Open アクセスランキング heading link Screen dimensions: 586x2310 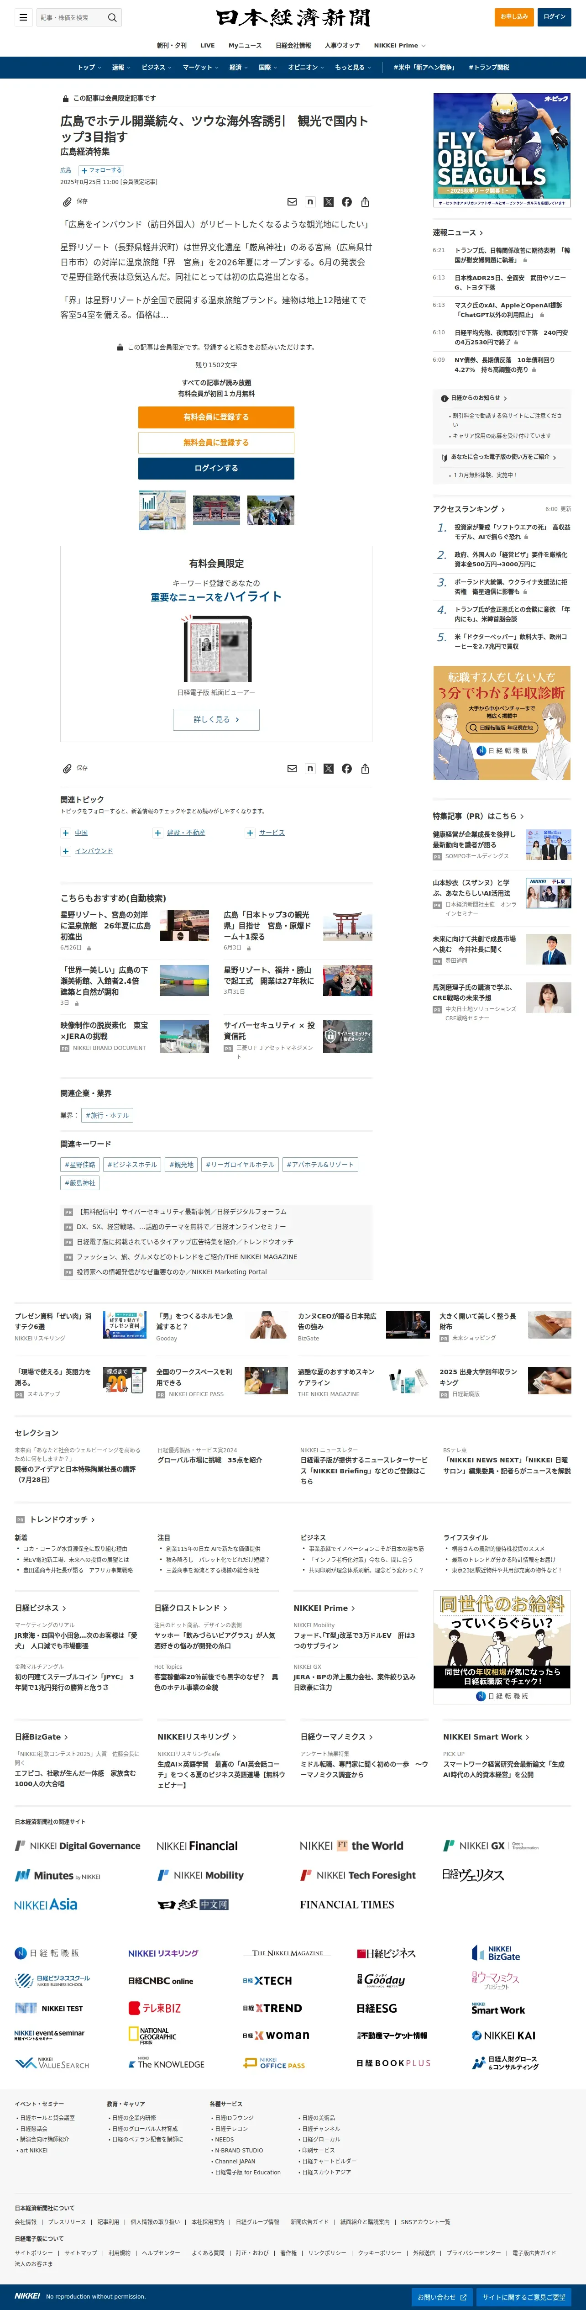(469, 509)
